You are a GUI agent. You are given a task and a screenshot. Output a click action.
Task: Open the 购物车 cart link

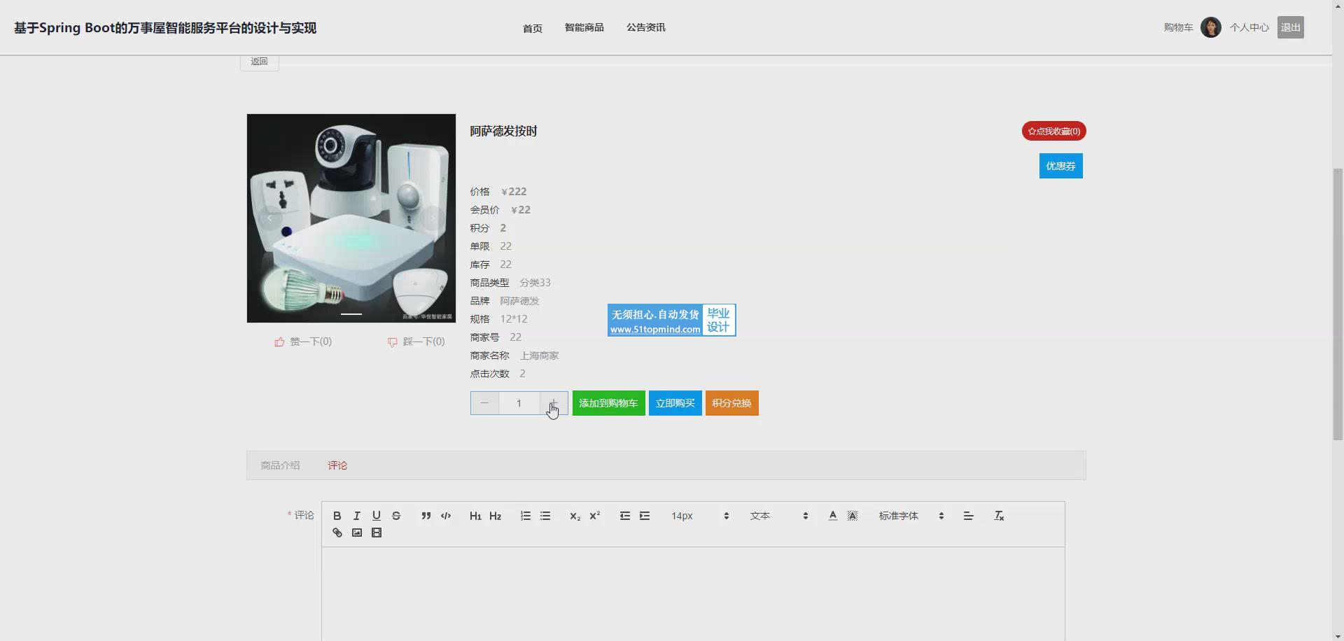[1178, 27]
